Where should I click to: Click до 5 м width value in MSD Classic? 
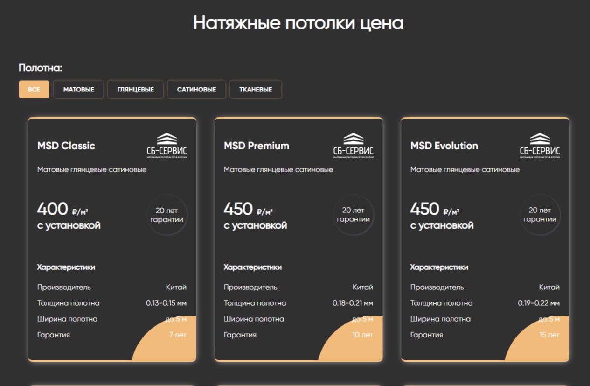pos(176,319)
